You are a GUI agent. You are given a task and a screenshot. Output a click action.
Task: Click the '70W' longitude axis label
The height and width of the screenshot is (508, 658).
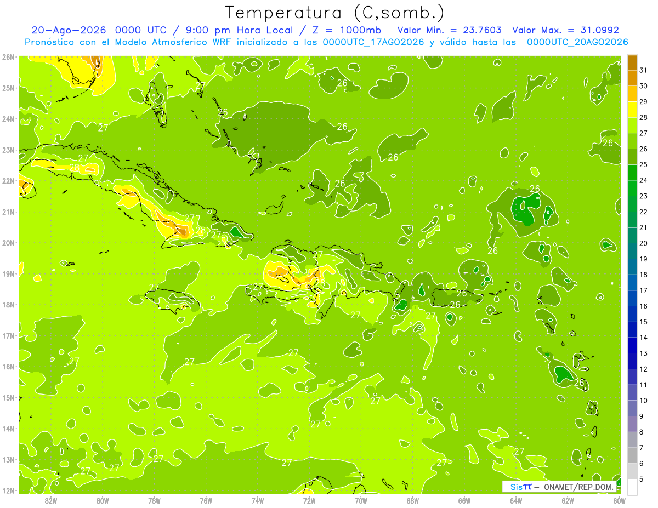pos(361,500)
